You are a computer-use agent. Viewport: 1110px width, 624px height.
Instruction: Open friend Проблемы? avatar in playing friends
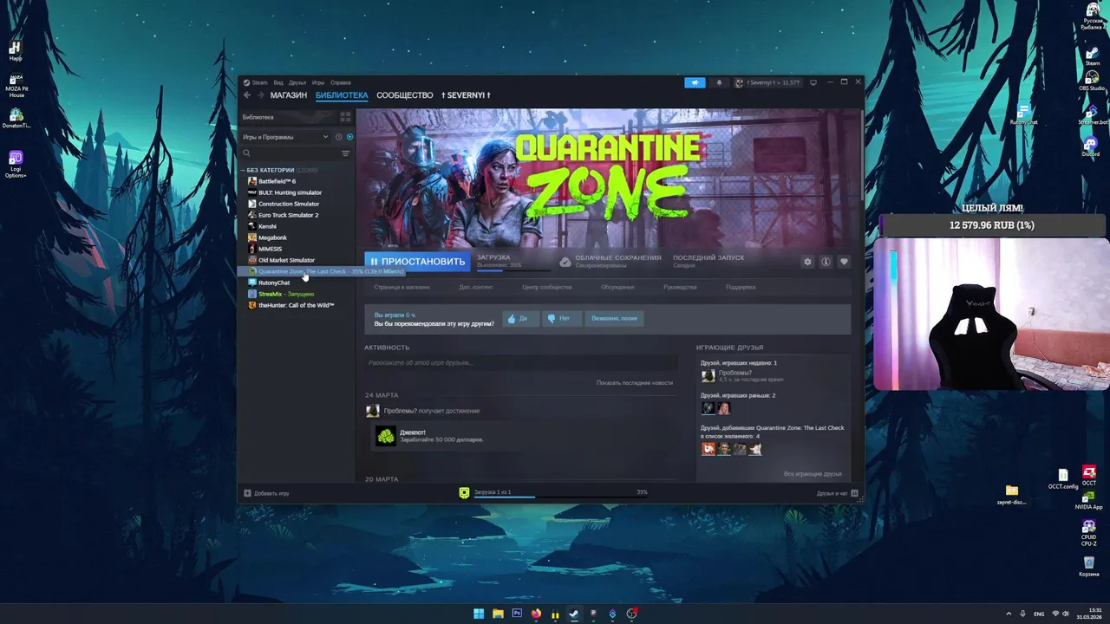click(708, 375)
